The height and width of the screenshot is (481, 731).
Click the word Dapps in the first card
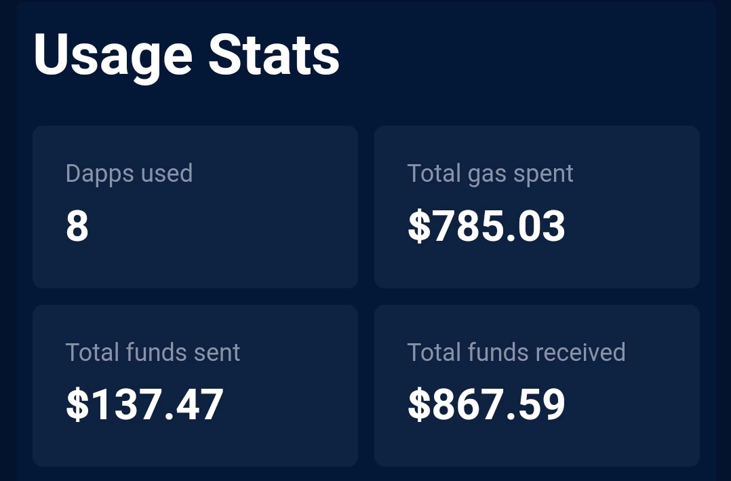pos(100,174)
